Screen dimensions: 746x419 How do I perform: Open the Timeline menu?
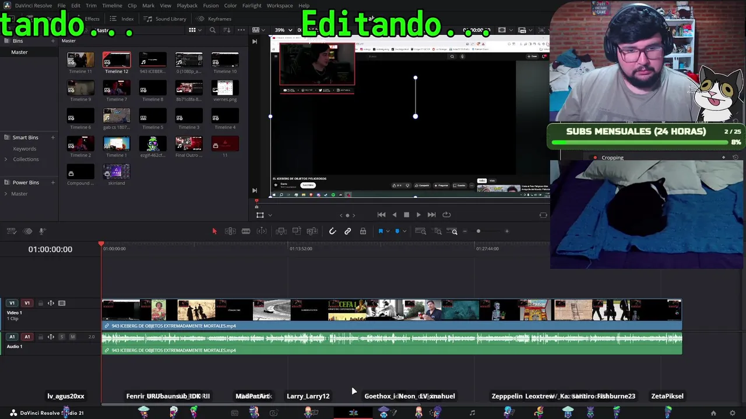pos(112,6)
